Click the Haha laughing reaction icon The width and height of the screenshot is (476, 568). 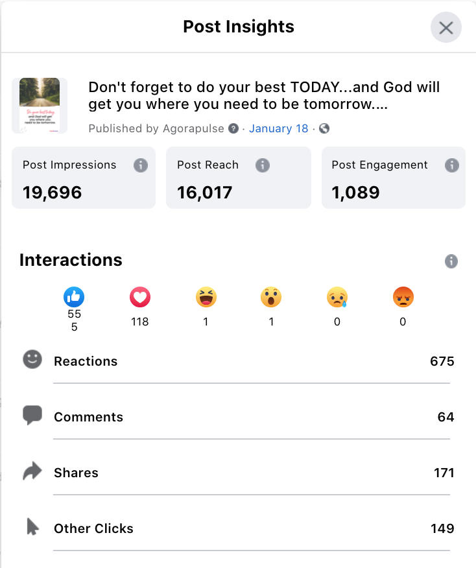coord(206,297)
